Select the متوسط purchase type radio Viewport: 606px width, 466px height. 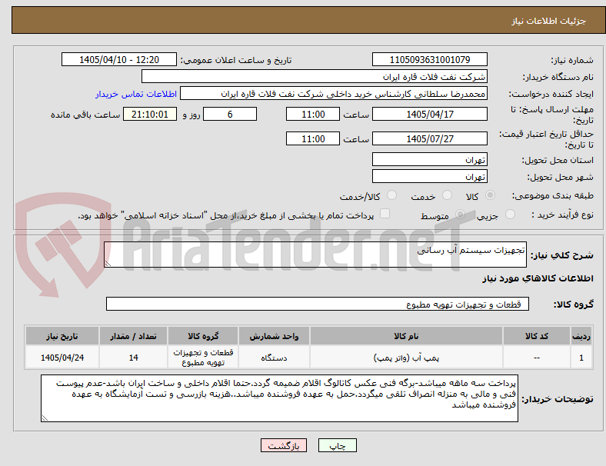460,214
